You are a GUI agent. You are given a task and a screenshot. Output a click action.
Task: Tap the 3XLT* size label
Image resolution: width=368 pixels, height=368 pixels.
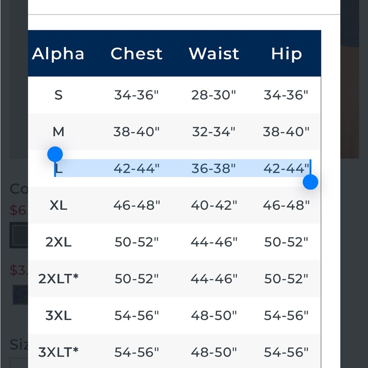click(59, 352)
